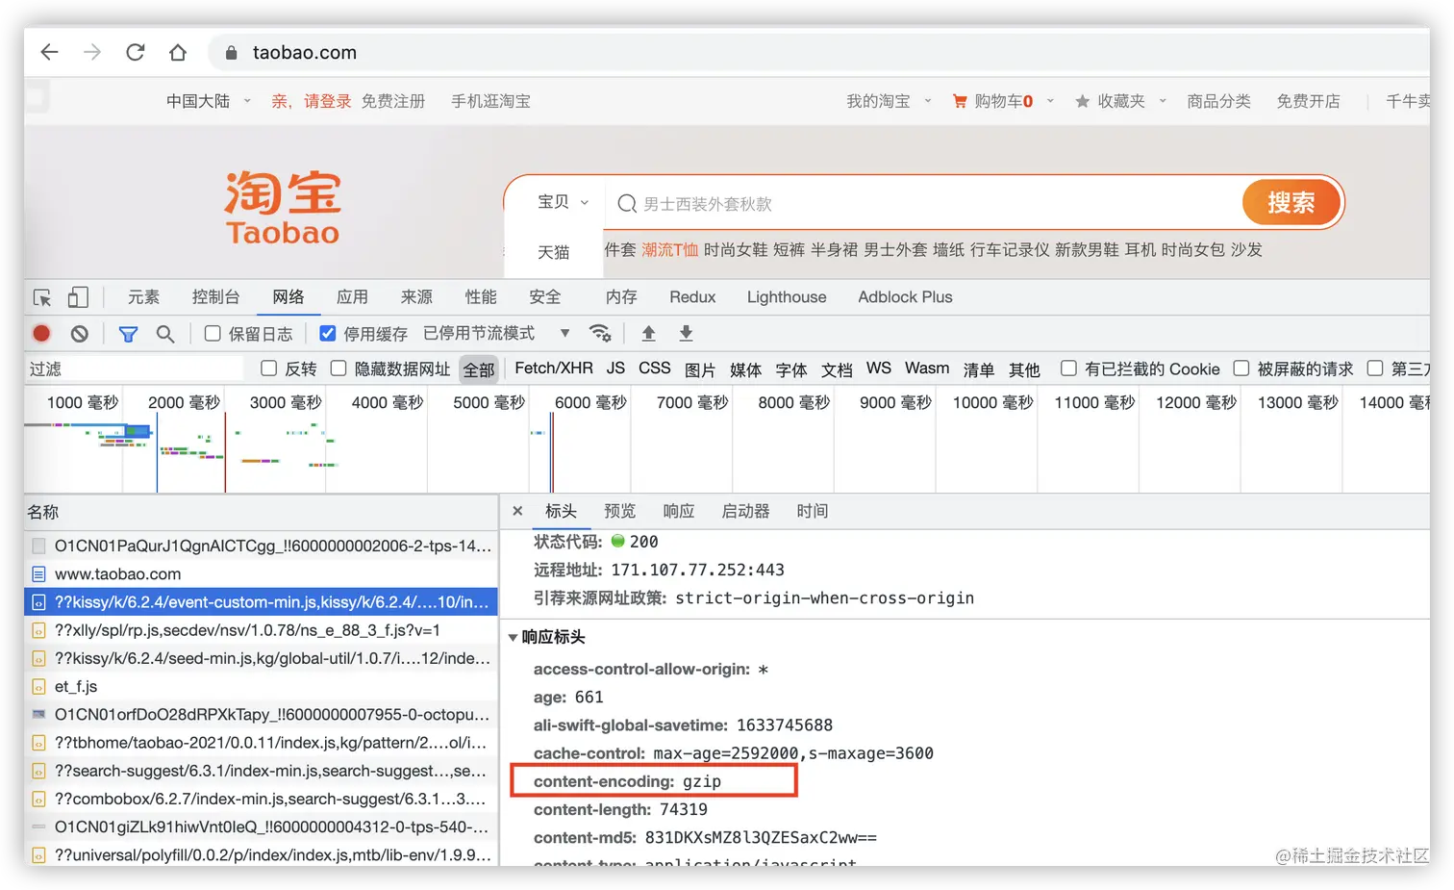Image resolution: width=1454 pixels, height=890 pixels.
Task: Click the 免费开店 link
Action: pyautogui.click(x=1308, y=101)
